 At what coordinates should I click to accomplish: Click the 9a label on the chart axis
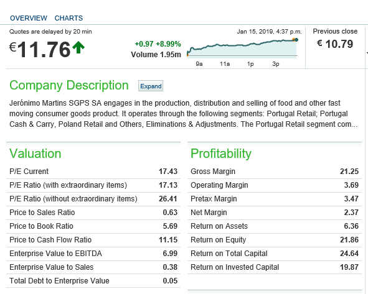coord(199,64)
